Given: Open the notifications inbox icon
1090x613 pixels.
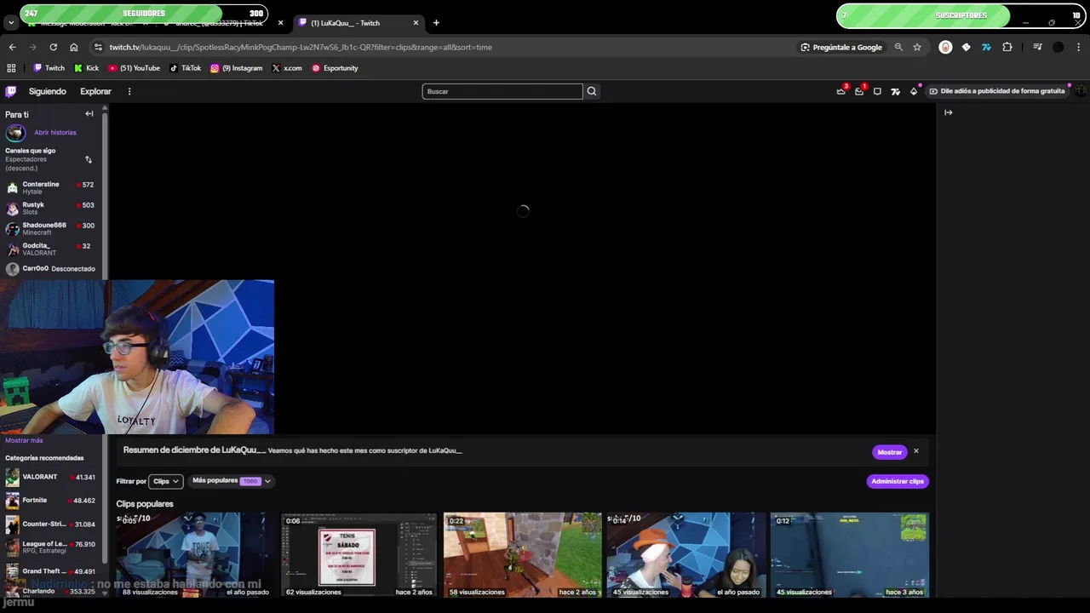Looking at the screenshot, I should (859, 91).
